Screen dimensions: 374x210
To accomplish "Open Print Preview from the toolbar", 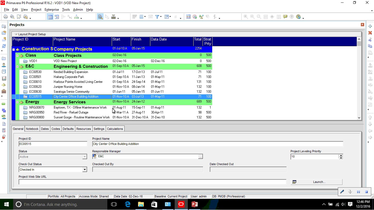I will (12, 17).
